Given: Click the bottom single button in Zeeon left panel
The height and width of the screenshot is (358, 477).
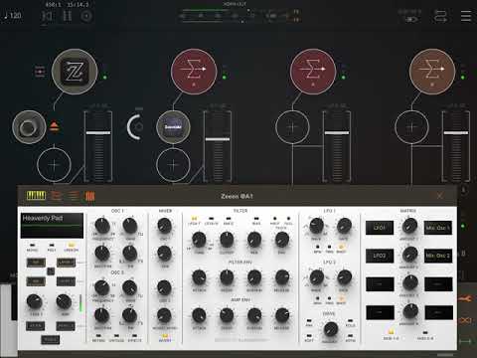Looking at the screenshot, I should (x=51, y=339).
